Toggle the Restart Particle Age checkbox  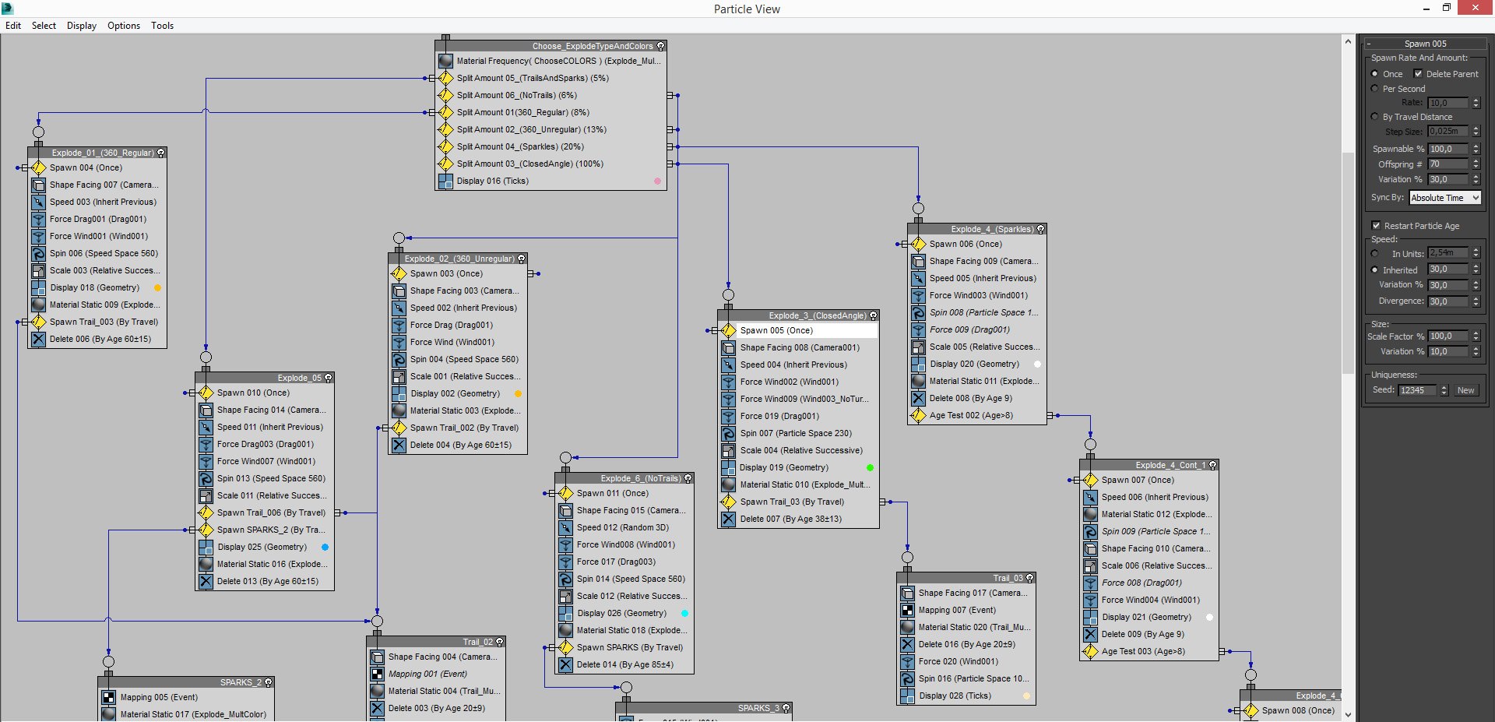click(x=1376, y=226)
